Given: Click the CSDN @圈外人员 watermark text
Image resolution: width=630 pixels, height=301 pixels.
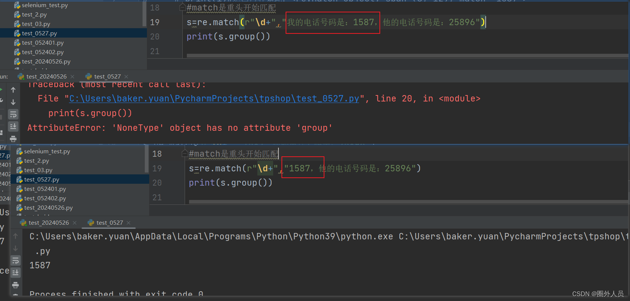Looking at the screenshot, I should (x=598, y=294).
